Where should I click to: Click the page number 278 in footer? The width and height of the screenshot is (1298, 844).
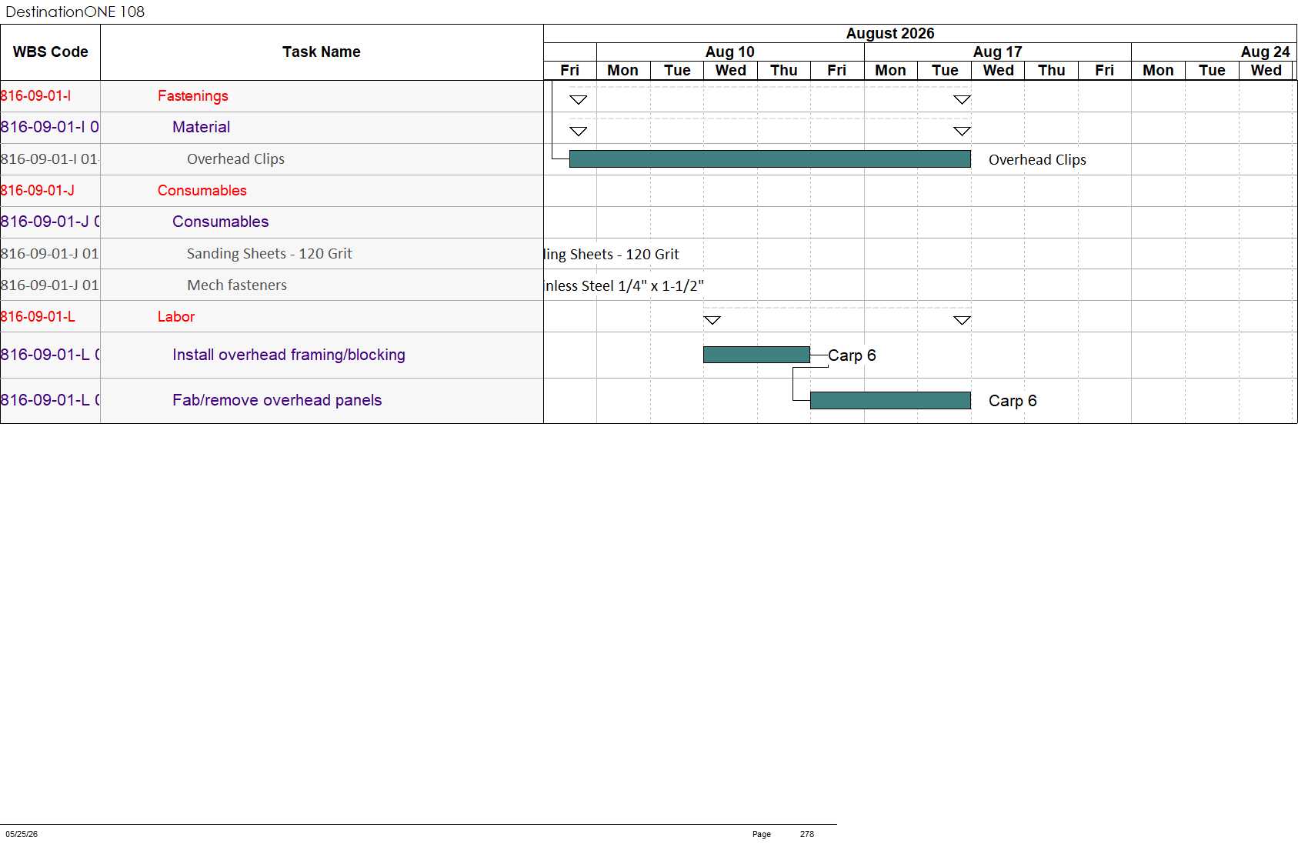click(806, 834)
